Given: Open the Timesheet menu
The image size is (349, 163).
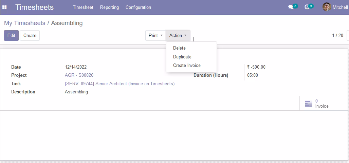Looking at the screenshot, I should click(x=83, y=7).
